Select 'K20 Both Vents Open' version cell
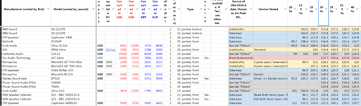The height and width of the screenshot is (106, 361). point(270,99)
